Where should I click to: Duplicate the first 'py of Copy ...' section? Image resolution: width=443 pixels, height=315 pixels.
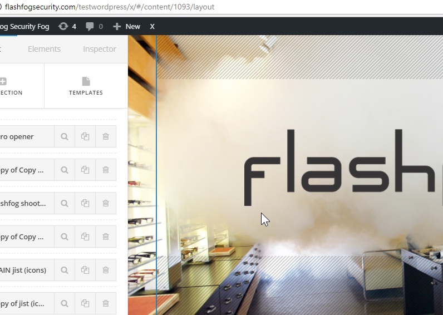[85, 170]
